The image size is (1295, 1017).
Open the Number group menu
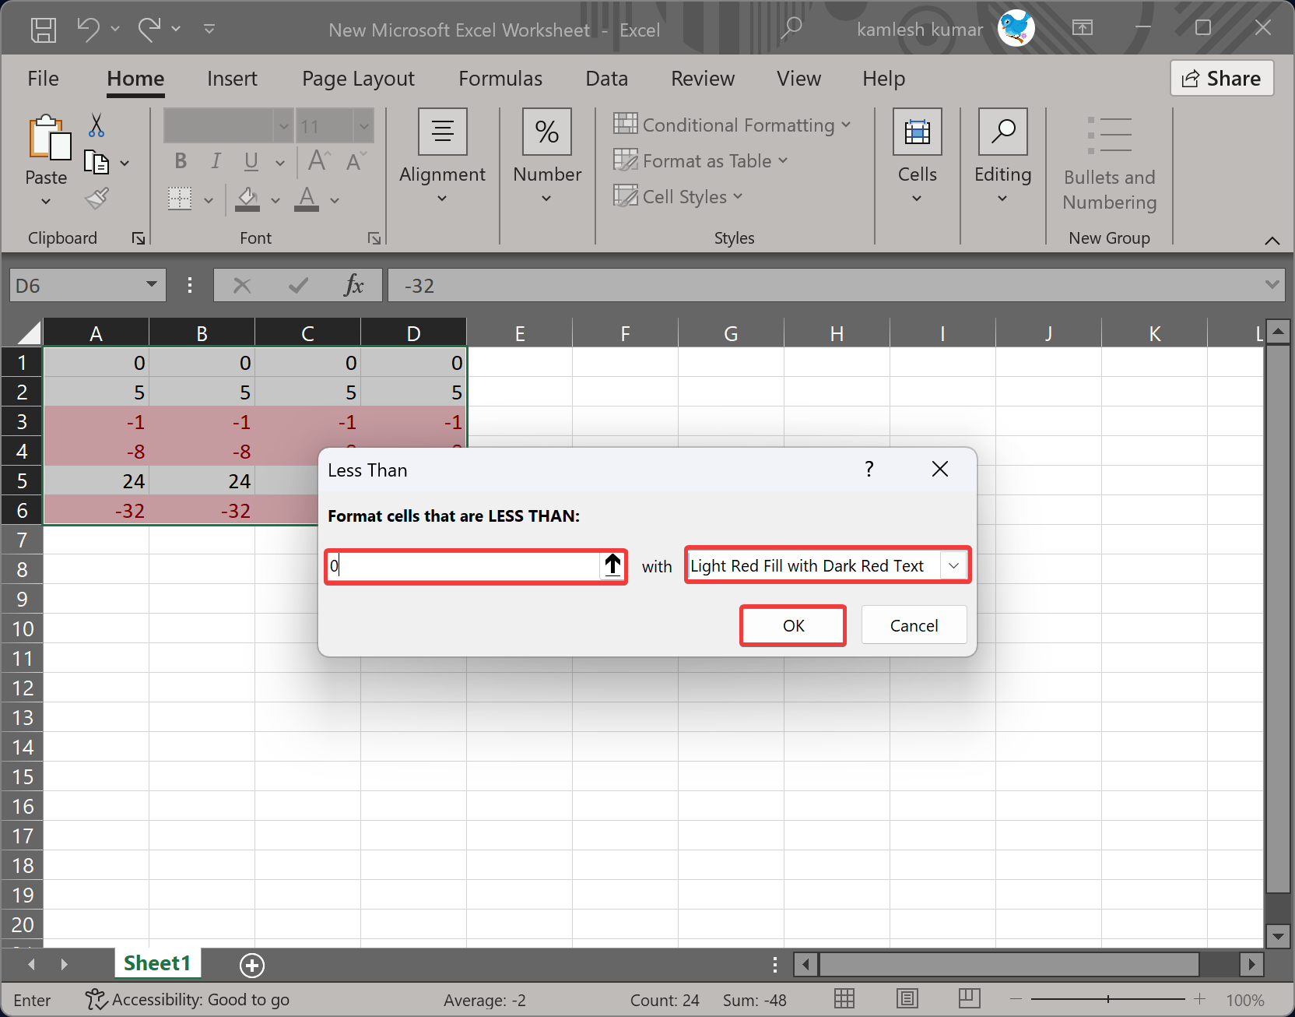[547, 157]
